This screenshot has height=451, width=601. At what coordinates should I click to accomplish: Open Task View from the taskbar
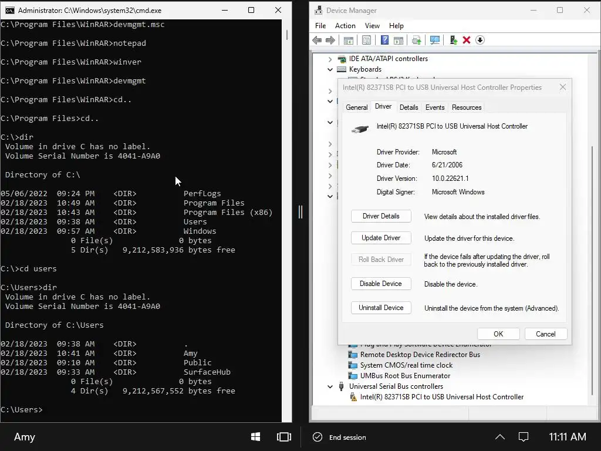(x=284, y=437)
